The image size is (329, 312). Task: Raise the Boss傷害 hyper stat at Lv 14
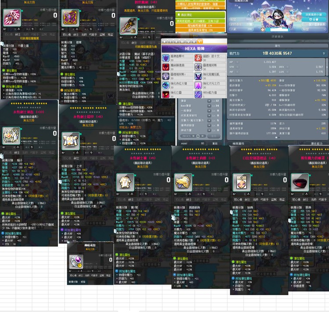coord(209,106)
